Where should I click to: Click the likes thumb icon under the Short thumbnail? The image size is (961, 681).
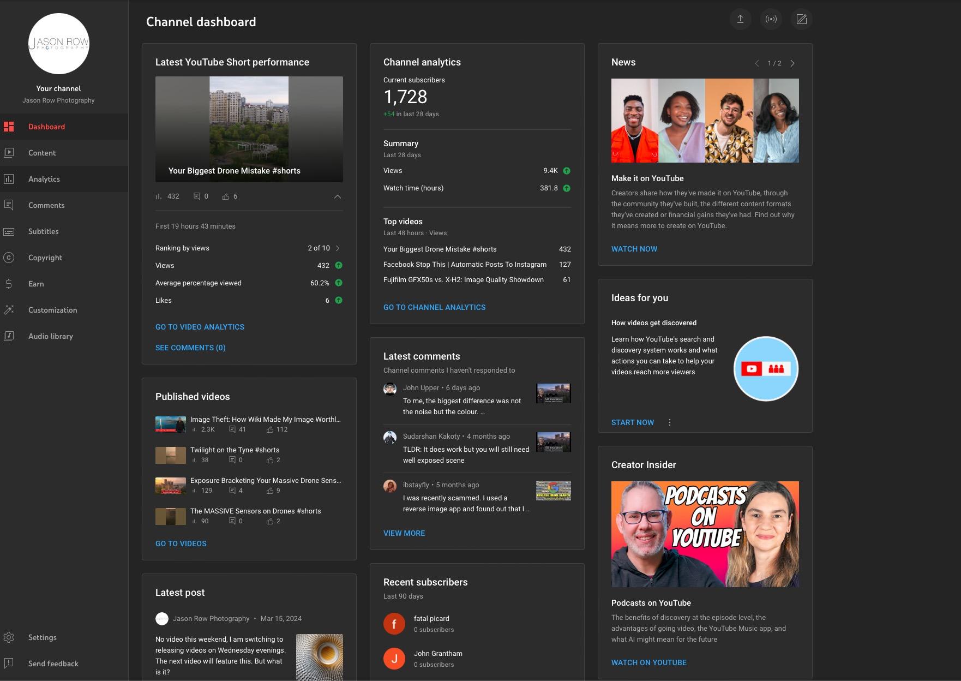(226, 196)
